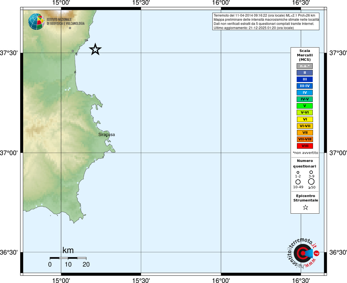Click the Istituto Nazionale di Geofisica text

[x=66, y=22]
